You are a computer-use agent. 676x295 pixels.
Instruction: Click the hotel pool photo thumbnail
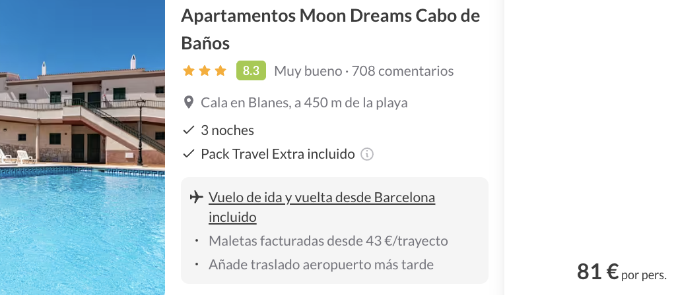82,147
